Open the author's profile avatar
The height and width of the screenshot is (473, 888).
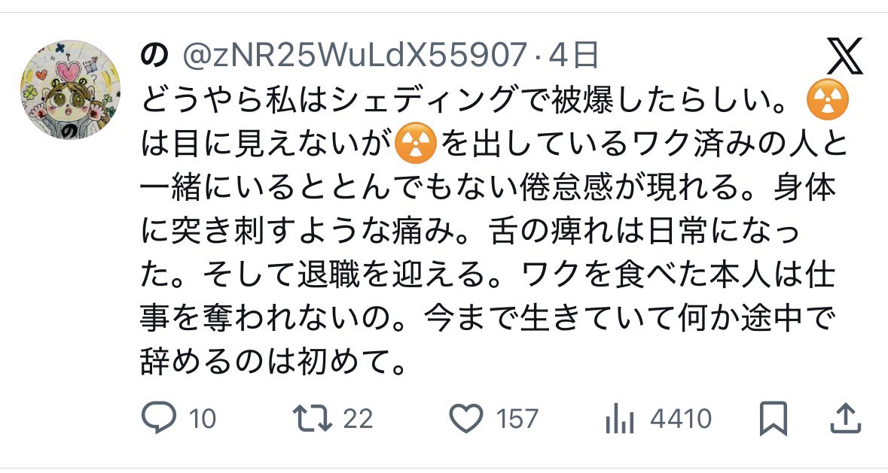pos(70,89)
